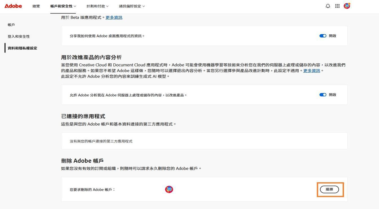Click the 更多資訊 link under Beta apps
The height and width of the screenshot is (209, 379).
tap(114, 17)
